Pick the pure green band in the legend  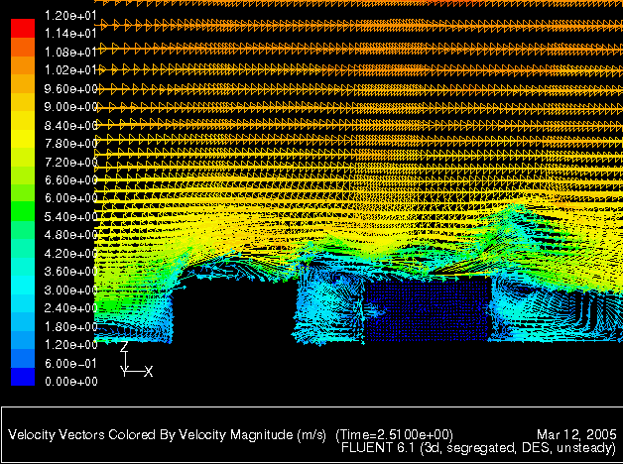[23, 211]
